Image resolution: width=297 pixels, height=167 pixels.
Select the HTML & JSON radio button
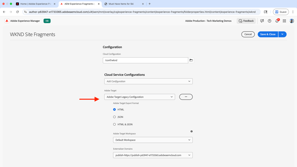(x=114, y=124)
